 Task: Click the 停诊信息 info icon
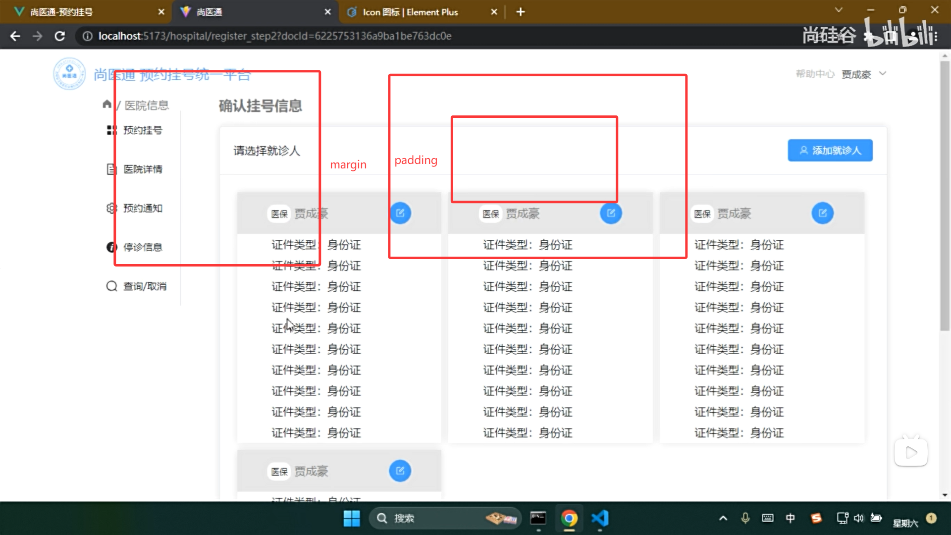[111, 247]
